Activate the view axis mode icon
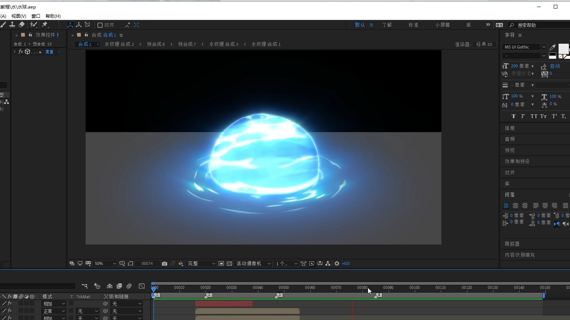This screenshot has height=320, width=570. click(87, 25)
